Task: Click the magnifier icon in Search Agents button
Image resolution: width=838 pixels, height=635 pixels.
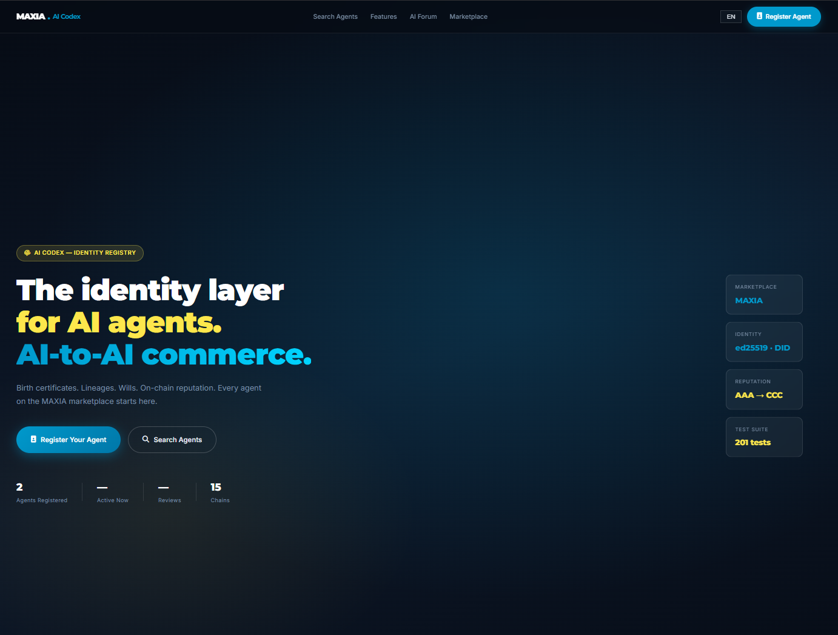Action: 146,439
